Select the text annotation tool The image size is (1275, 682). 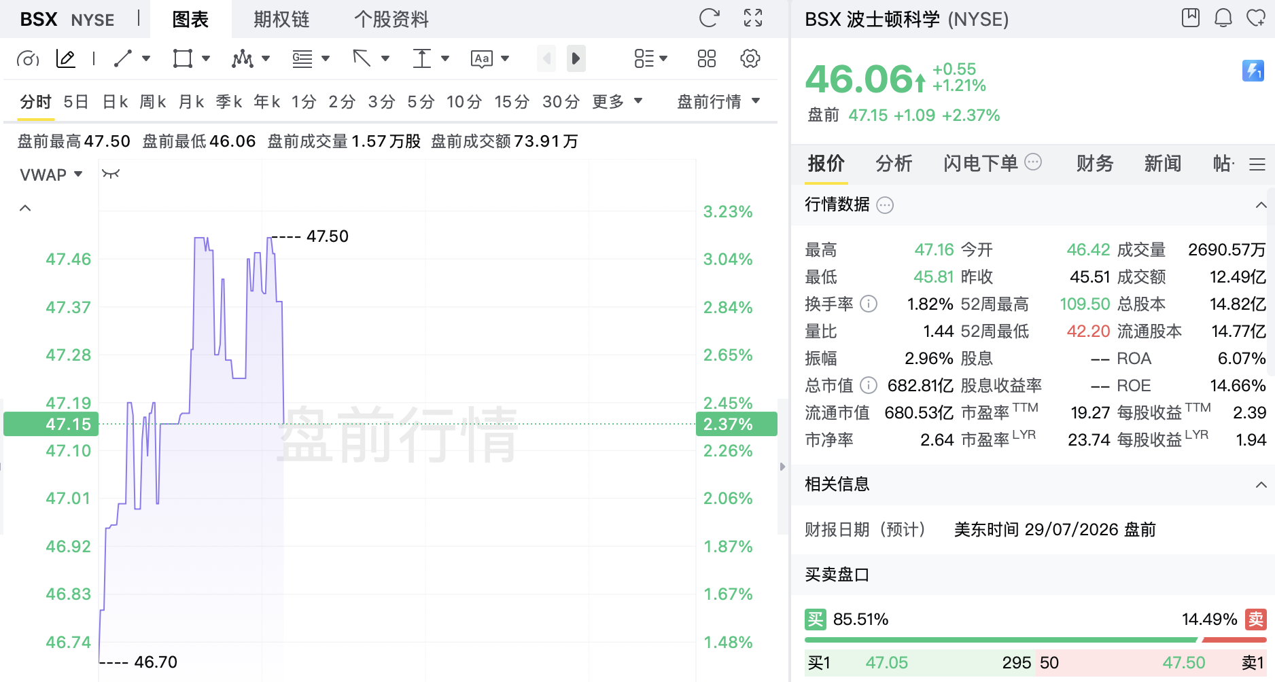coord(481,59)
